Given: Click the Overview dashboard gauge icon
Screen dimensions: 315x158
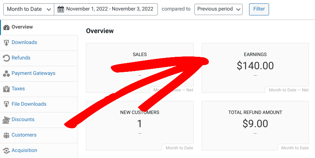Looking at the screenshot, I should (6, 27).
